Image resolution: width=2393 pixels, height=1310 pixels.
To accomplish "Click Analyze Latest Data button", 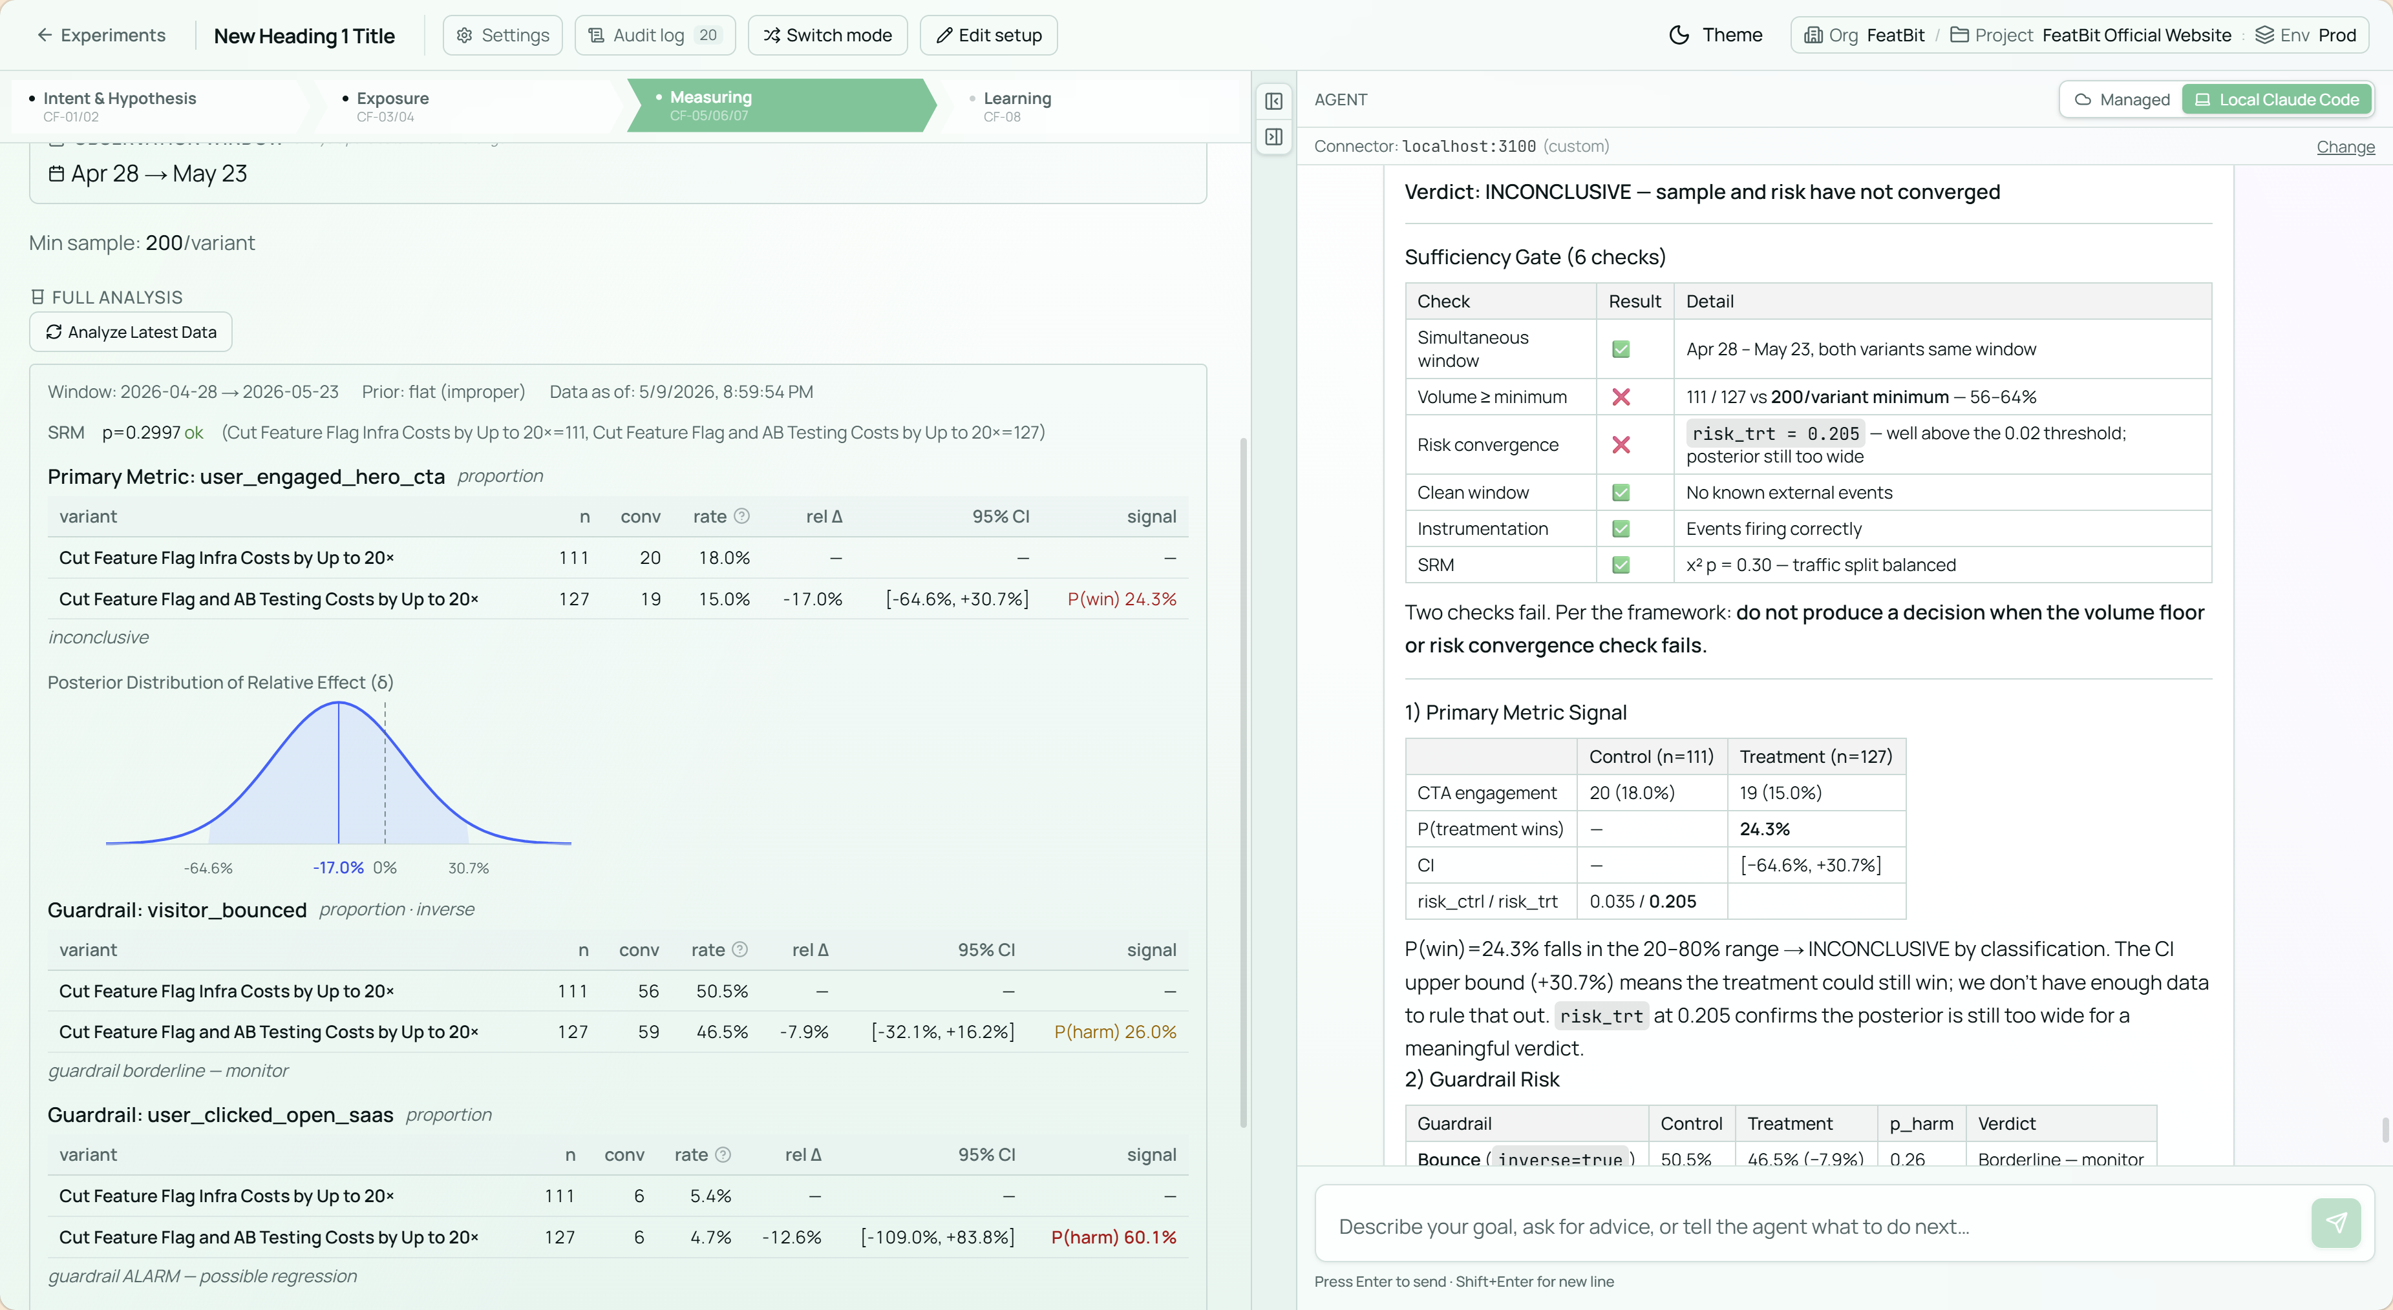I will (x=131, y=331).
